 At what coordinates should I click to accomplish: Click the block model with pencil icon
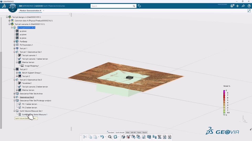128,137
